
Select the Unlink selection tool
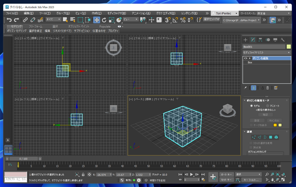[x=33, y=20]
